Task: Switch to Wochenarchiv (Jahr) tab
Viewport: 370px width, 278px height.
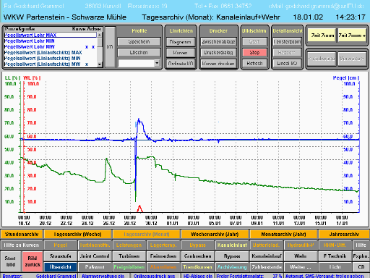Action: pos(215,234)
